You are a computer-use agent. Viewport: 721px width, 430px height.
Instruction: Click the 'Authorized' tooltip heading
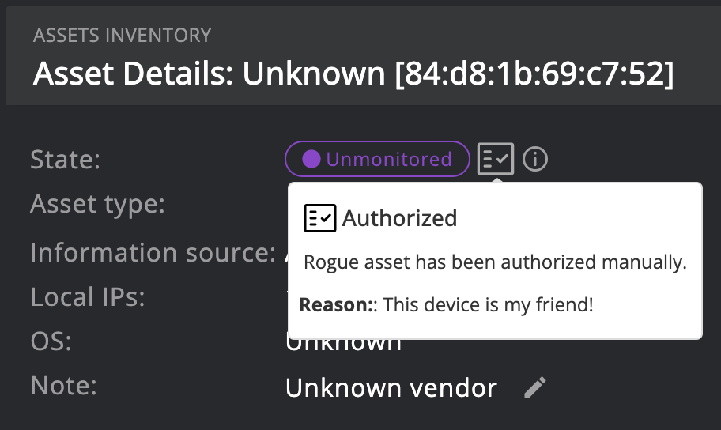[399, 218]
